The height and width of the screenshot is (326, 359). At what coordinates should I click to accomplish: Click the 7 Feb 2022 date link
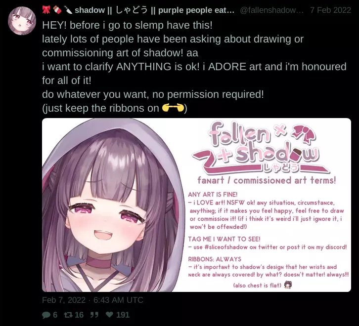(x=330, y=10)
